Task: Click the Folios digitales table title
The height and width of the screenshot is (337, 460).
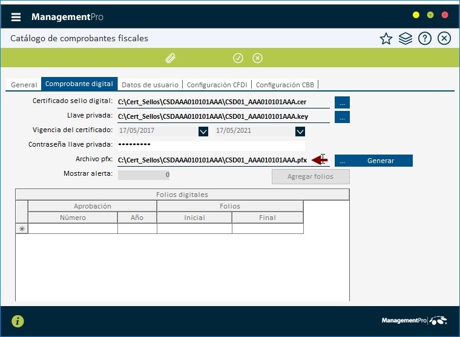Action: [x=182, y=195]
